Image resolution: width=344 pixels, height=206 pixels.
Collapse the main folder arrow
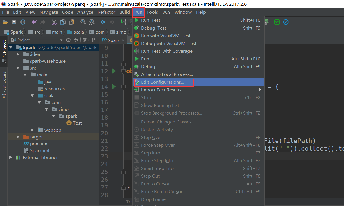[x=25, y=75]
